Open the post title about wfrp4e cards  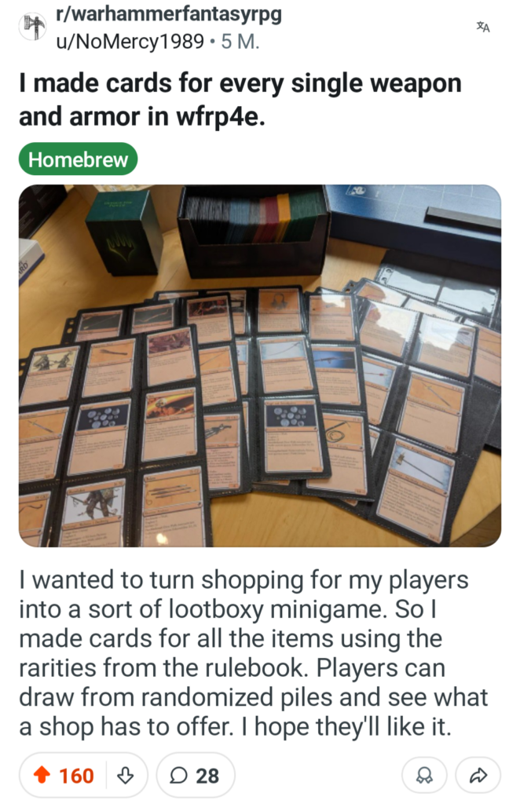pyautogui.click(x=240, y=100)
